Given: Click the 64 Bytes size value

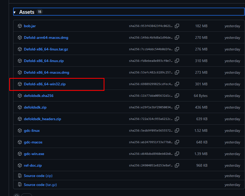Looking at the screenshot, I should tap(201, 96).
